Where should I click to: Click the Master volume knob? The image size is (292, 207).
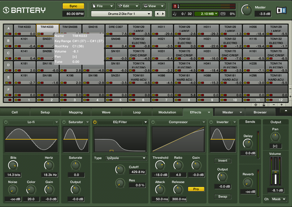[247, 10]
